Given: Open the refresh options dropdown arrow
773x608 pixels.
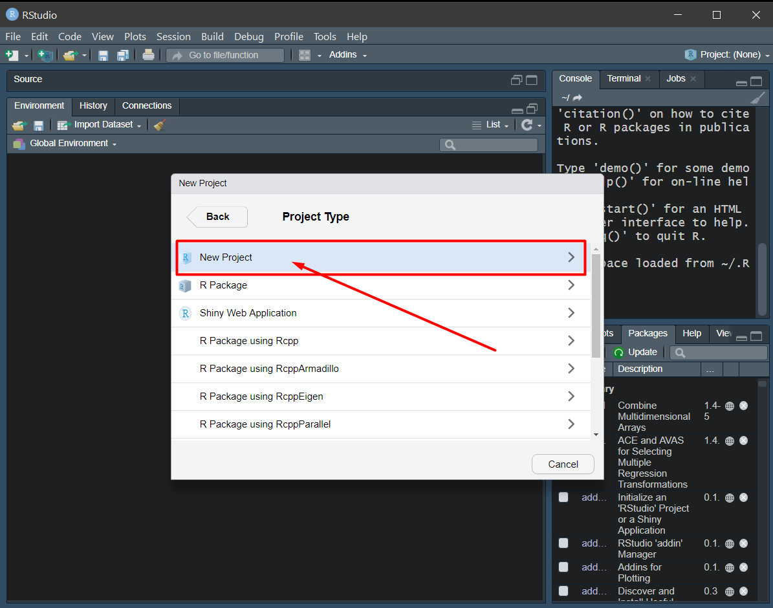Looking at the screenshot, I should coord(539,125).
